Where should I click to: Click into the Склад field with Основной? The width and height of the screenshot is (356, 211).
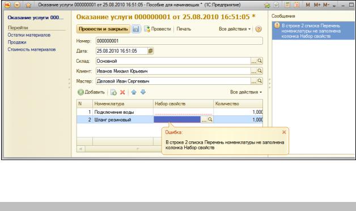click(173, 61)
